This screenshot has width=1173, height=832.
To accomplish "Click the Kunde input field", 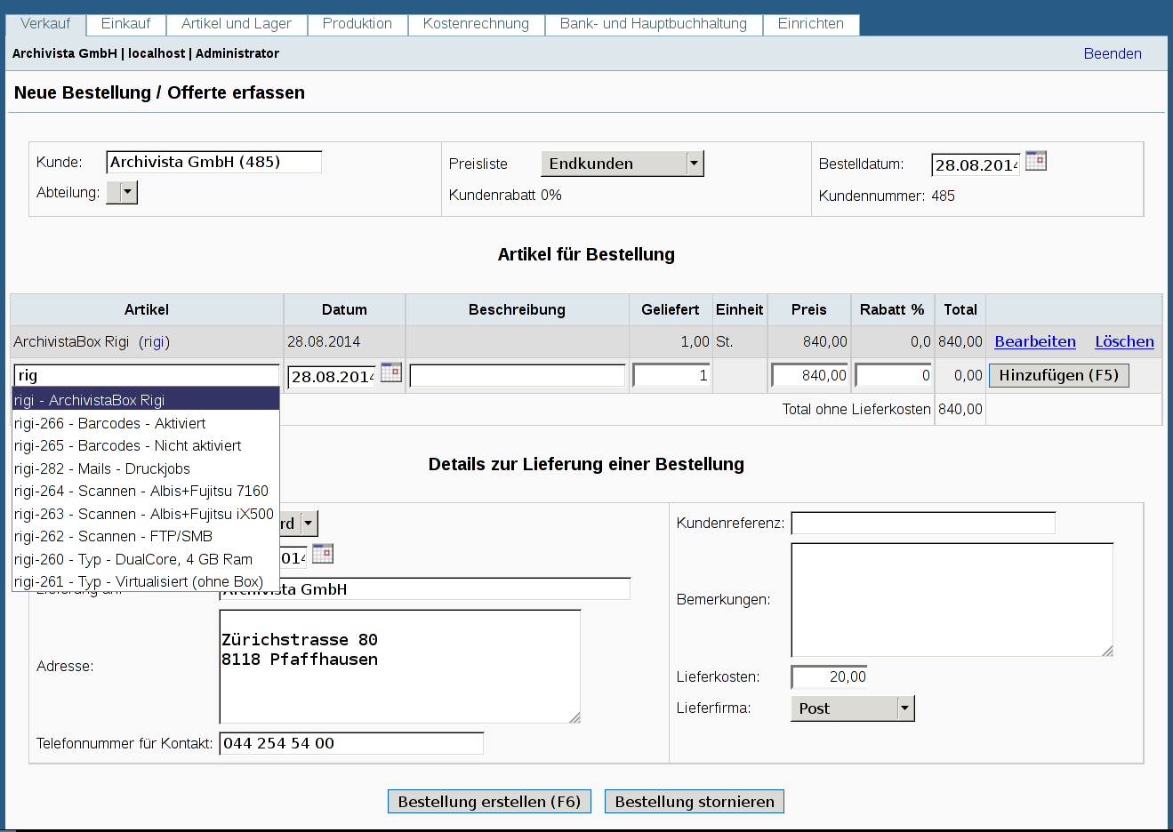I will [x=213, y=162].
